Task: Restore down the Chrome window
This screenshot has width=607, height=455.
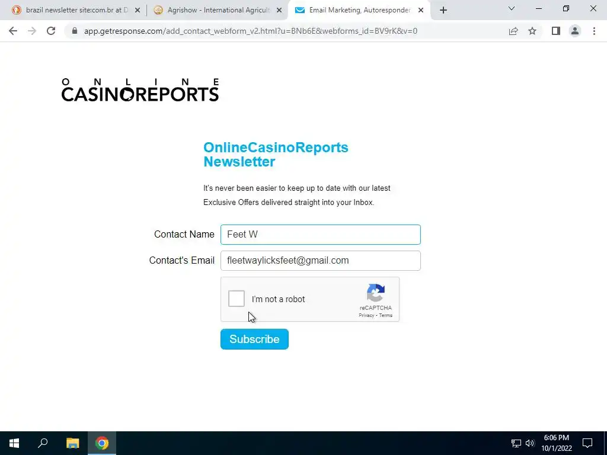Action: pyautogui.click(x=566, y=8)
